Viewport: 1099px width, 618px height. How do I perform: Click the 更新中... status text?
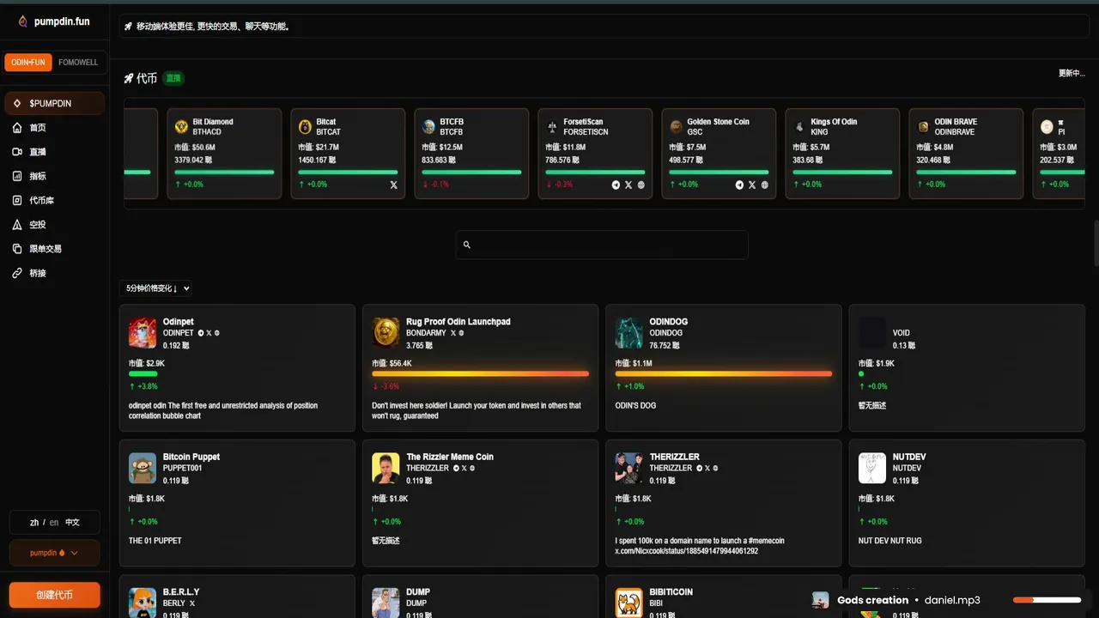[1072, 74]
